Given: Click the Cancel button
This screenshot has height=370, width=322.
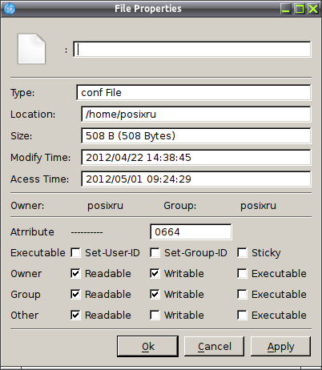Looking at the screenshot, I should coord(215,346).
